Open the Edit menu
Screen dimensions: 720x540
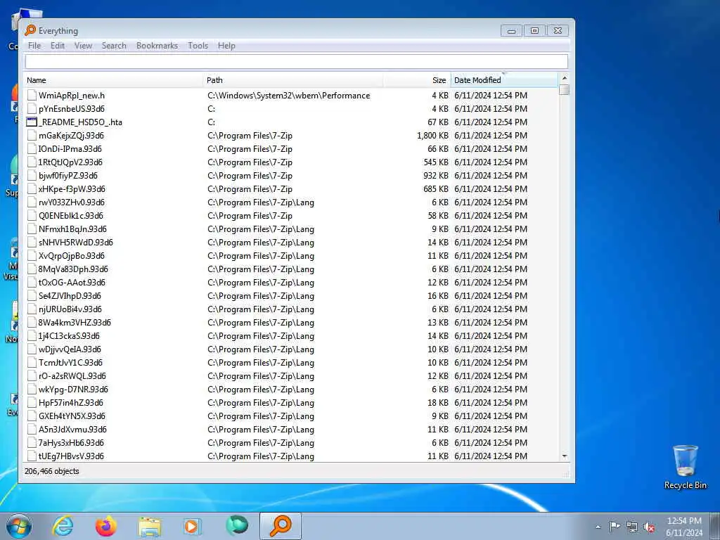pyautogui.click(x=58, y=46)
